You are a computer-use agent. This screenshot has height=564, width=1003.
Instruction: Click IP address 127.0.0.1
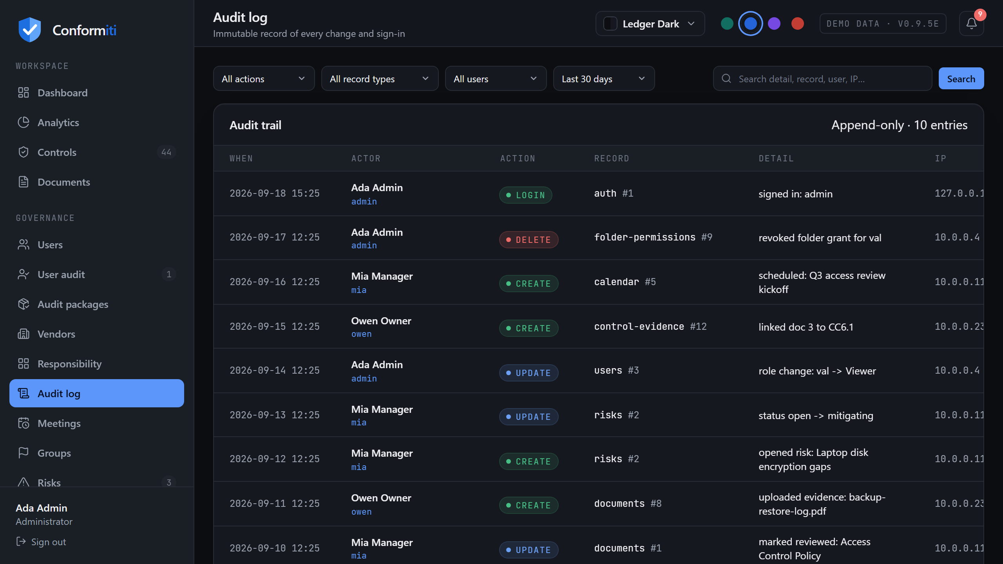click(959, 193)
